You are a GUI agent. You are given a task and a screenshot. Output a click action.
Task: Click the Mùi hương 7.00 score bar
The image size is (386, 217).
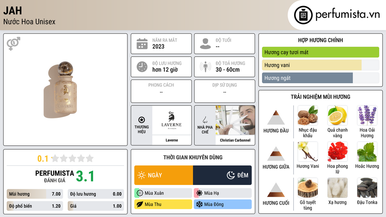pos(35,194)
